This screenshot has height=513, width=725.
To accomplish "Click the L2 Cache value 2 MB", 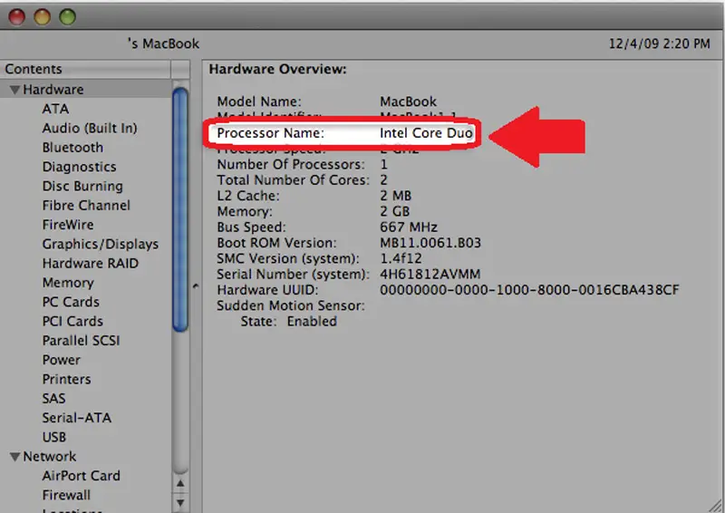I will (395, 196).
